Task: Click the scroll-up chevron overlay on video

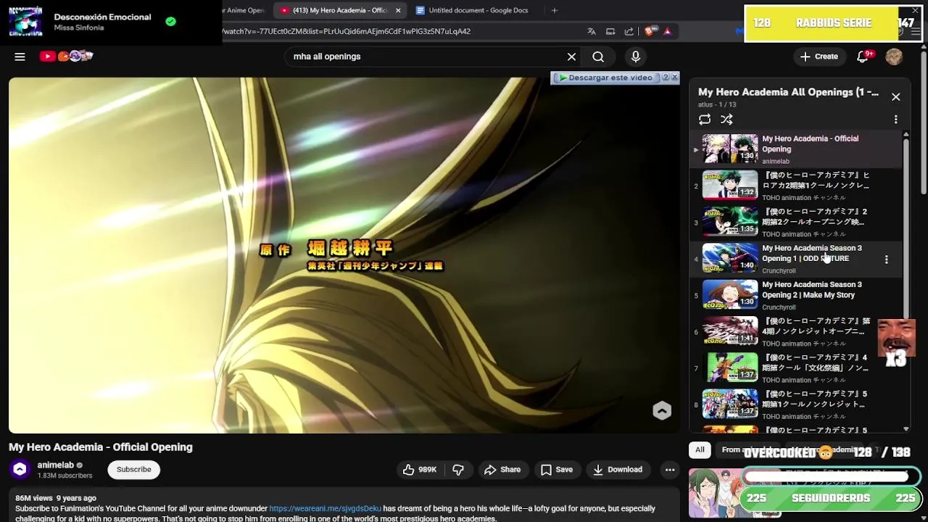Action: 662,410
